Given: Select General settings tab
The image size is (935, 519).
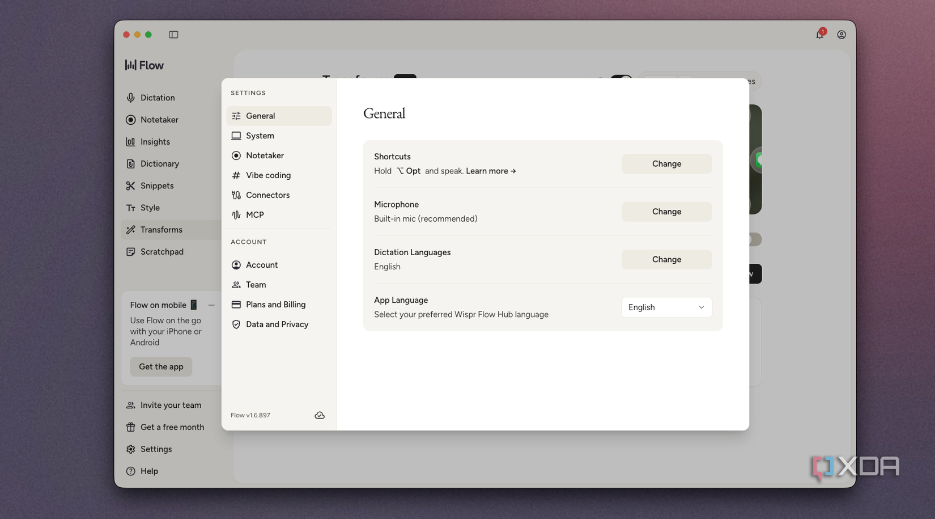Looking at the screenshot, I should click(x=279, y=116).
